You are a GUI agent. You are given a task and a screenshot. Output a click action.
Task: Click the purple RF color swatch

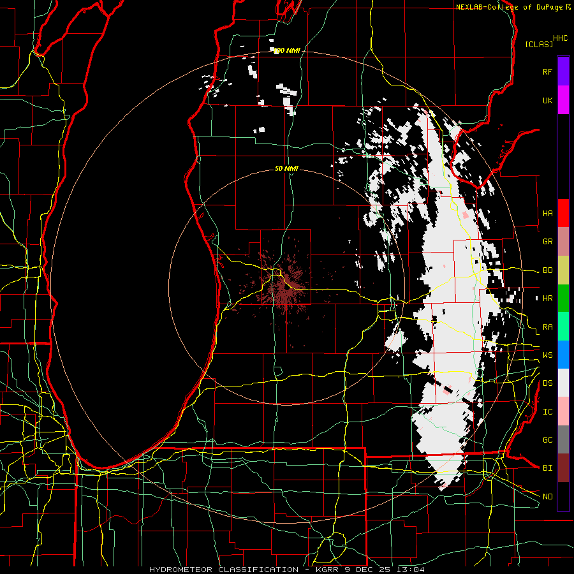click(x=563, y=71)
